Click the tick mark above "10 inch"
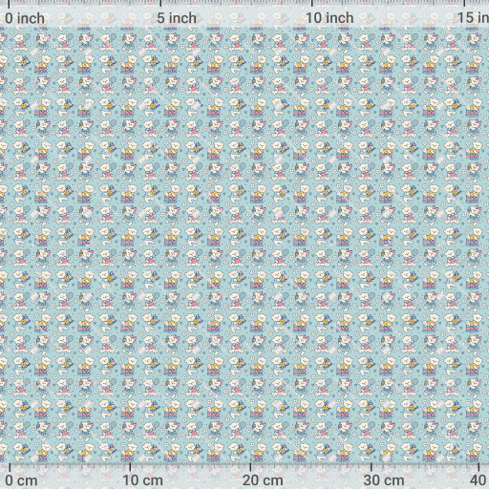 point(311,4)
